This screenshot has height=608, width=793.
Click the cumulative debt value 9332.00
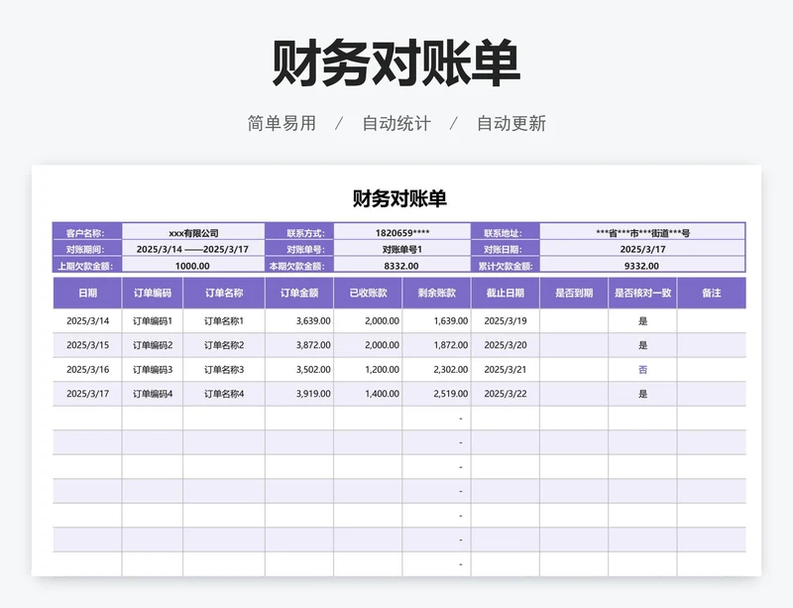coord(642,265)
